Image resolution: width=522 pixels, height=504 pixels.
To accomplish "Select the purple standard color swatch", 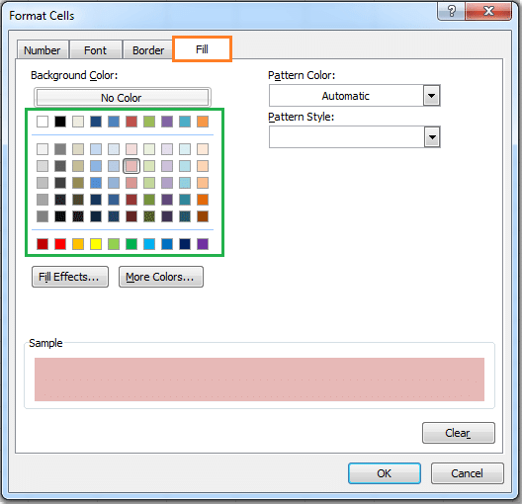I will (203, 244).
